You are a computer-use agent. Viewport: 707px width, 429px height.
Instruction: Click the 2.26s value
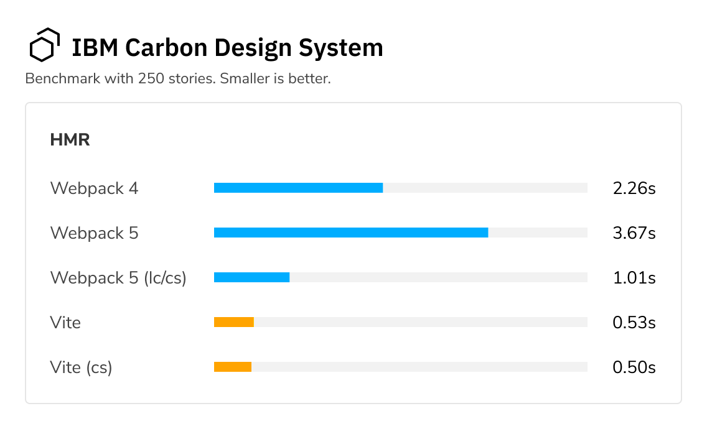tap(634, 188)
